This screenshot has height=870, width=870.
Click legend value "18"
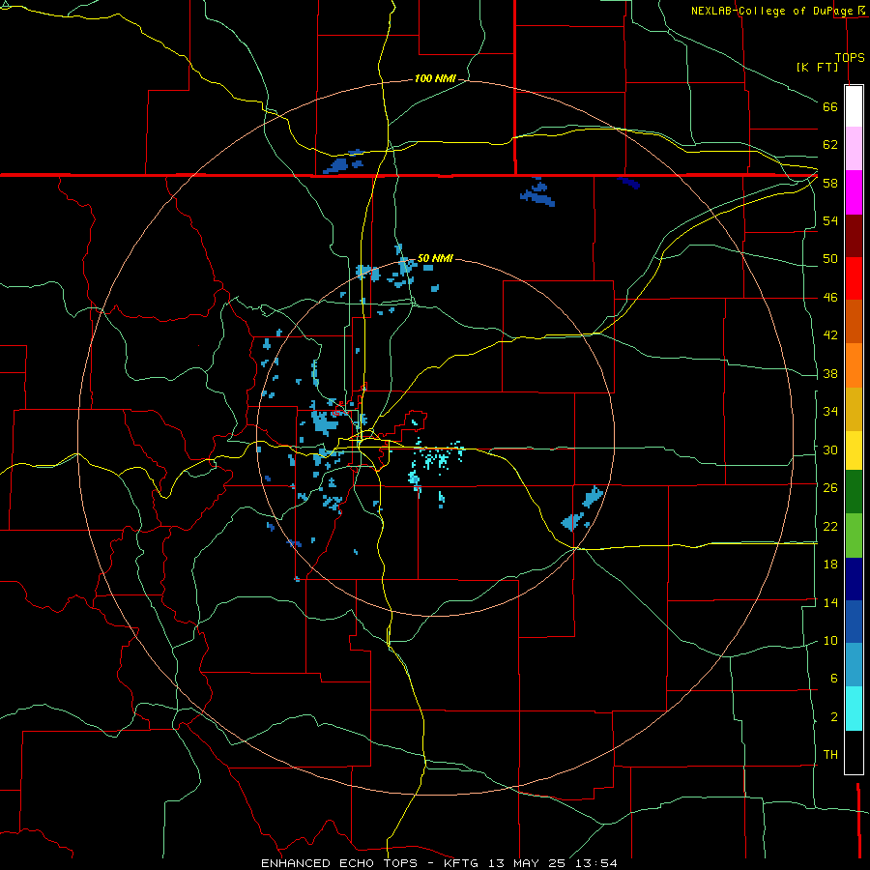click(x=830, y=565)
